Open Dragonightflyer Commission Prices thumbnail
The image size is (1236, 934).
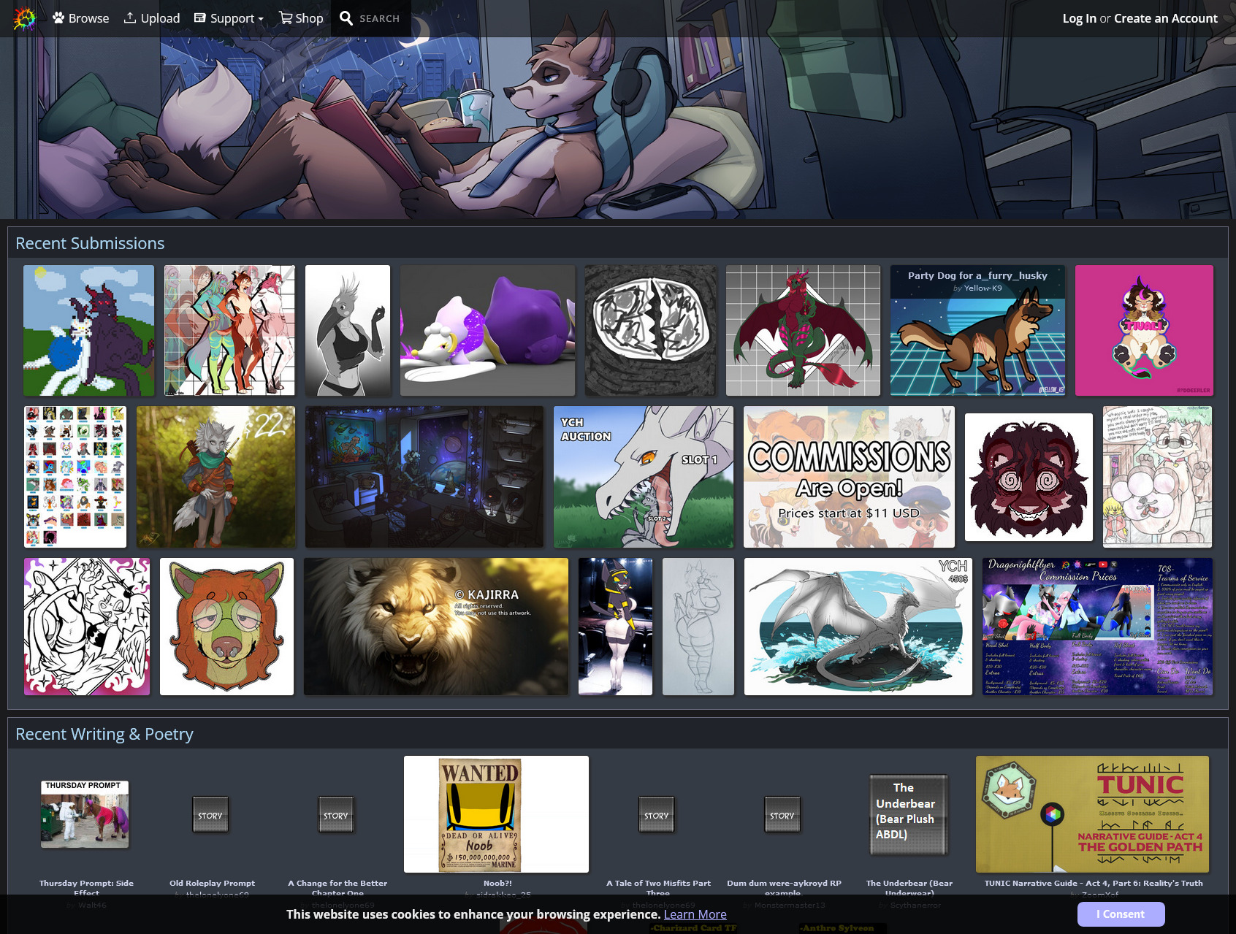(1097, 627)
